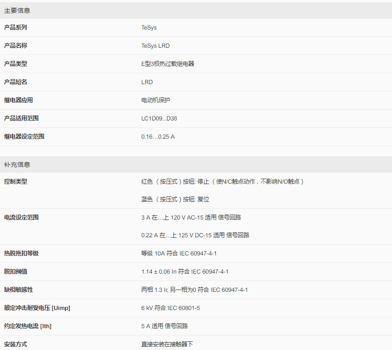The height and width of the screenshot is (350, 392).
Task: Select the 蓝色（按压式）按钮: 复位 line
Action: [x=175, y=200]
